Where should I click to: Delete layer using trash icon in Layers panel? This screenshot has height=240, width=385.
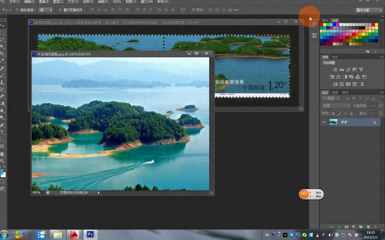click(x=375, y=227)
